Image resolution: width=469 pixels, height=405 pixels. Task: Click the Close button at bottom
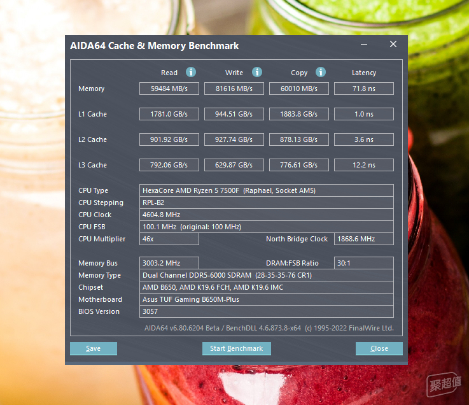coord(379,348)
